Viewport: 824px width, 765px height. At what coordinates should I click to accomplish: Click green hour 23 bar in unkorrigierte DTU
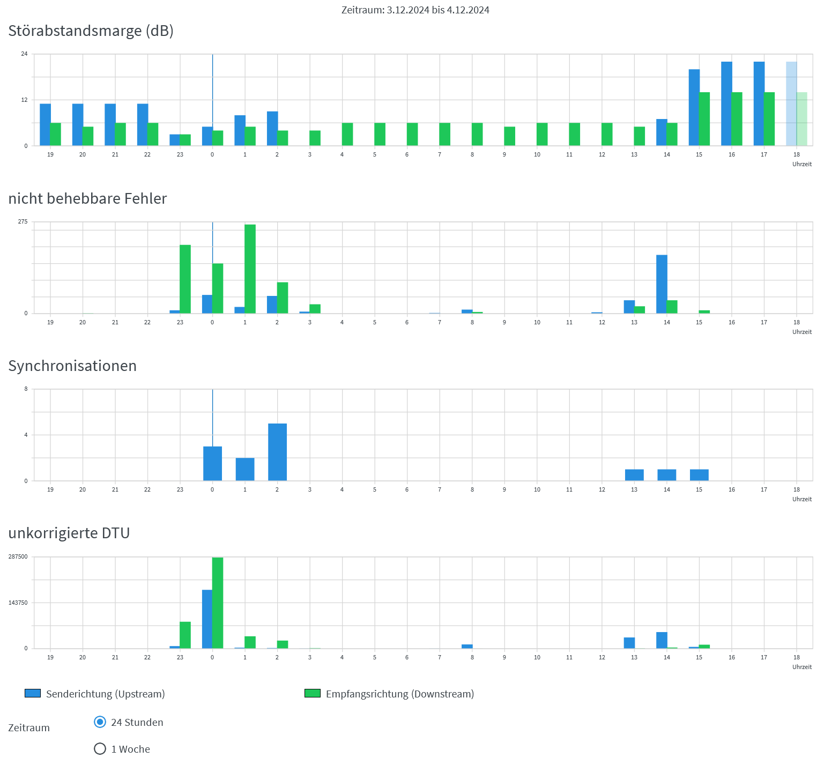[185, 635]
